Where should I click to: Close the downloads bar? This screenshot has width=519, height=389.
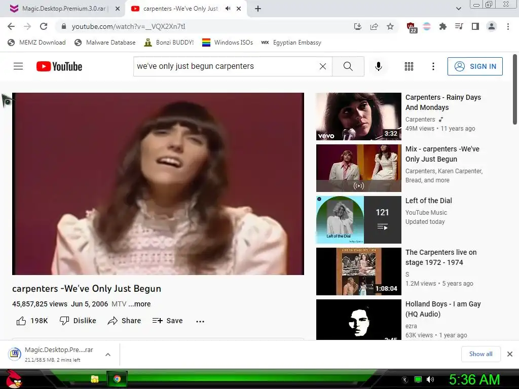tap(510, 354)
